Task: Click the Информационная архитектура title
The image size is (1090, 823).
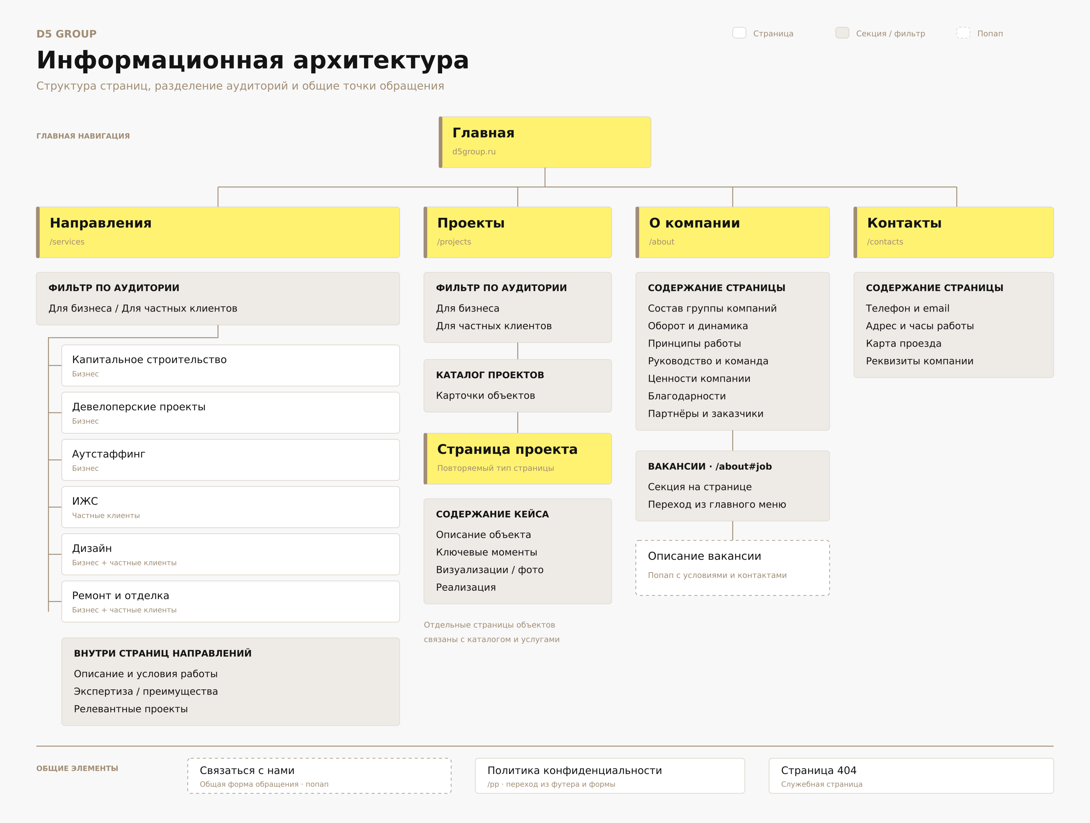Action: 252,61
